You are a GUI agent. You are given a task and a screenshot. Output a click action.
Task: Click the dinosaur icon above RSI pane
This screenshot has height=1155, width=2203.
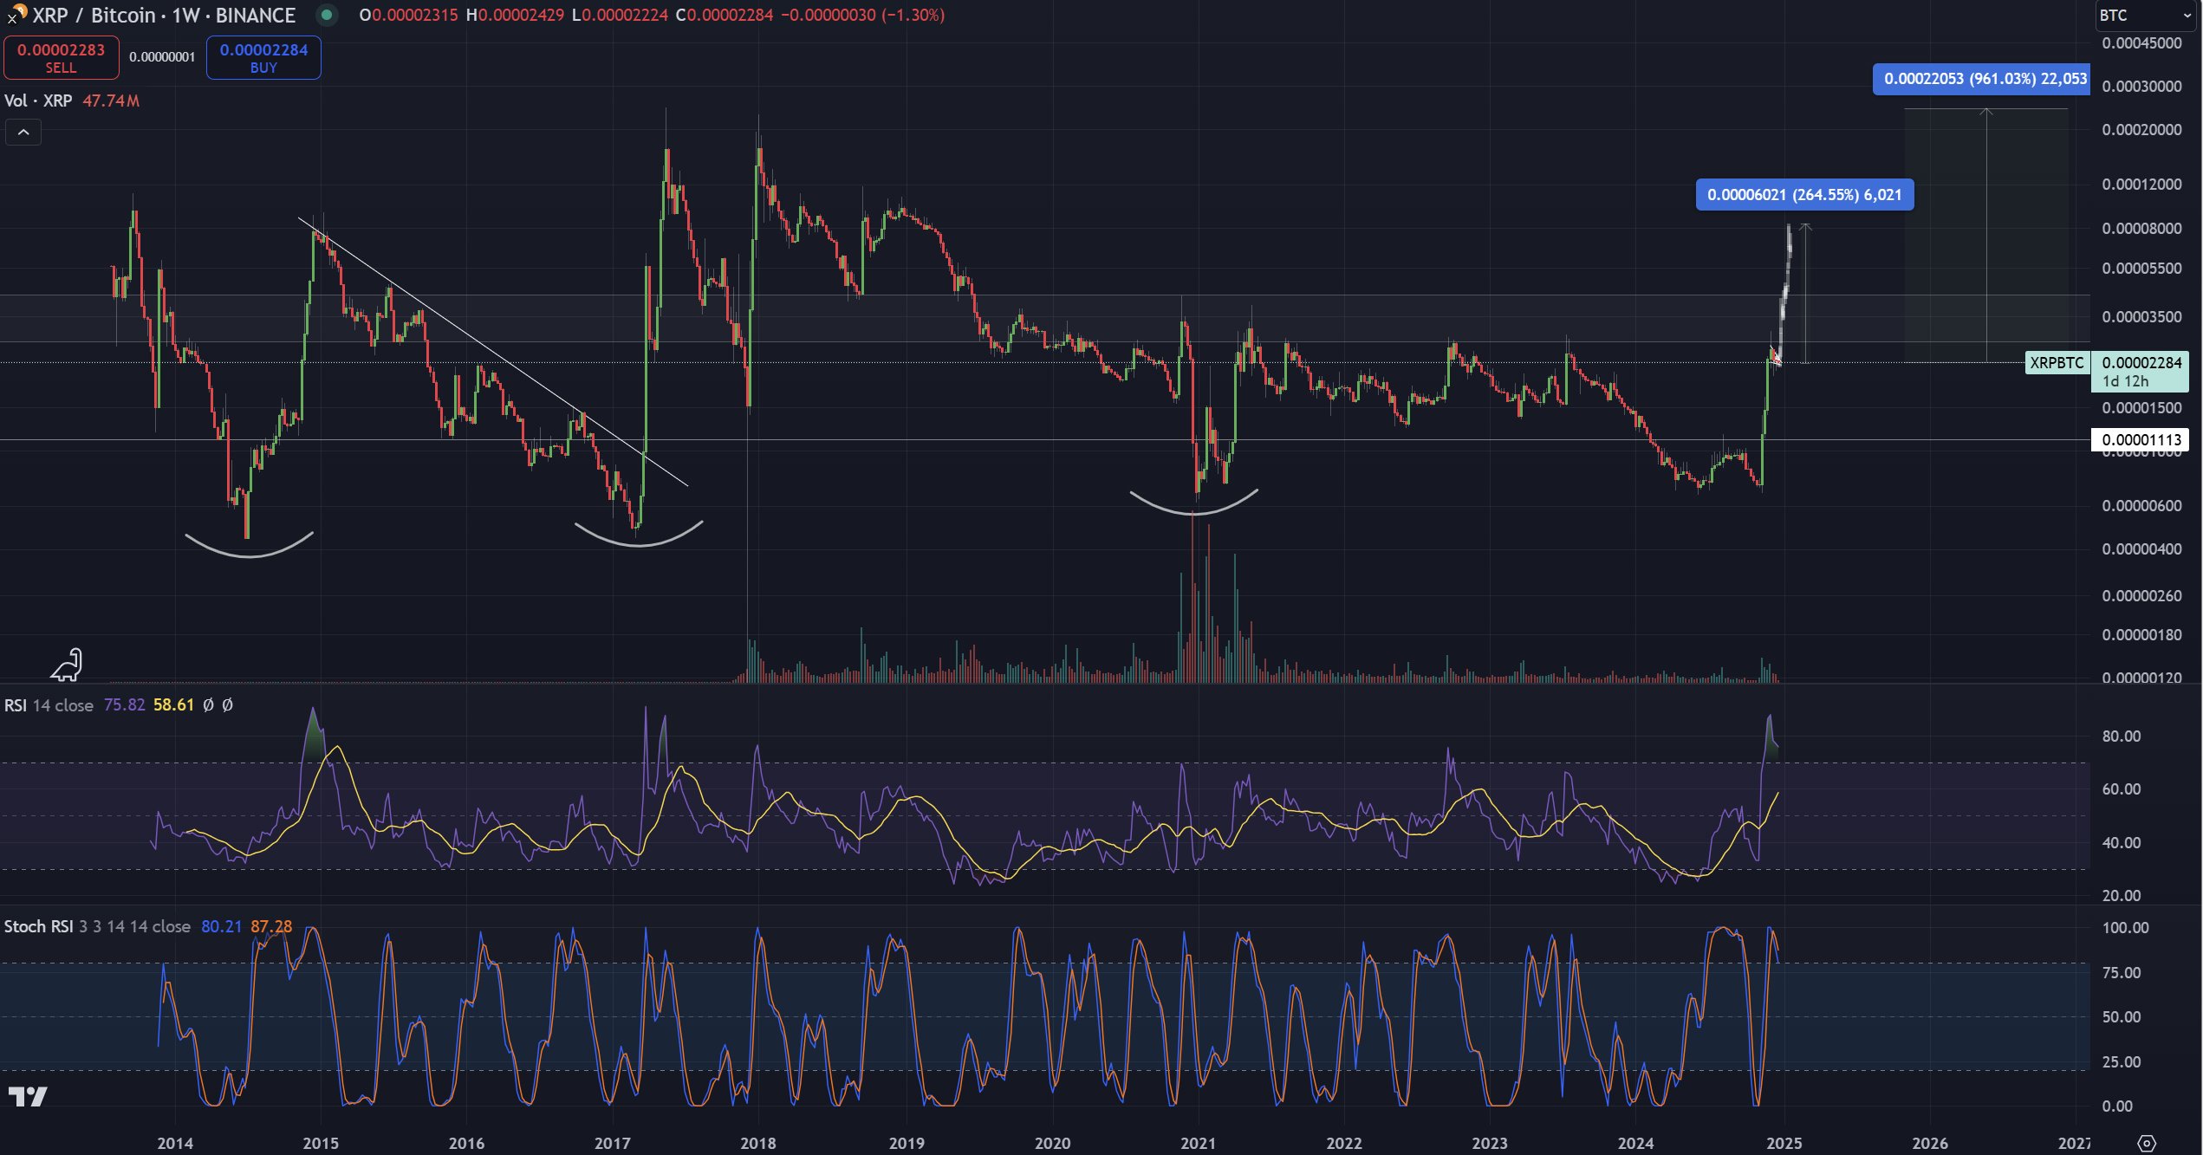tap(66, 665)
